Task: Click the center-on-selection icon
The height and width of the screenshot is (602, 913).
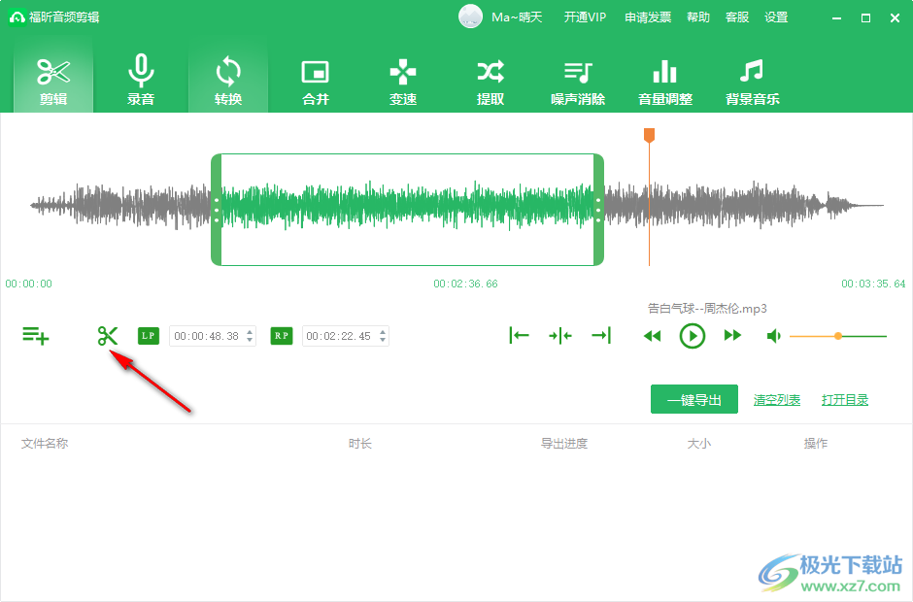Action: click(560, 335)
